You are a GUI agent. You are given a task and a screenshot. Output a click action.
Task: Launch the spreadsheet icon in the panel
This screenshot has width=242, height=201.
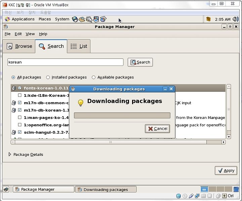103,19
